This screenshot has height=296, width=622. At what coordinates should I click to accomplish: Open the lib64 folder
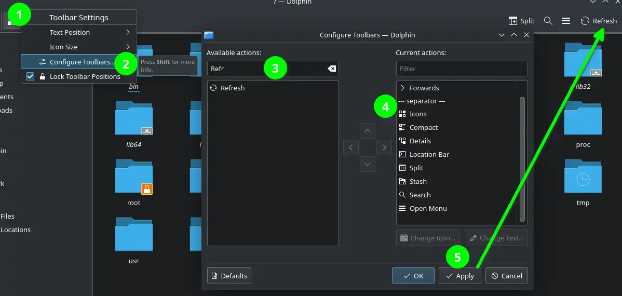coord(133,118)
